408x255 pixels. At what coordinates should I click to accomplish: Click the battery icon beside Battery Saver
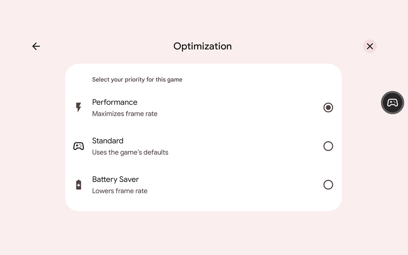(78, 185)
